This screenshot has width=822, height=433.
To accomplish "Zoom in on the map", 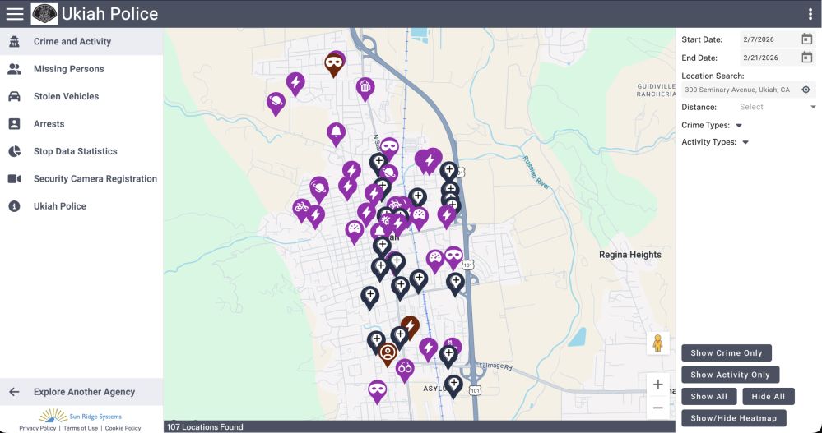I will (x=657, y=385).
